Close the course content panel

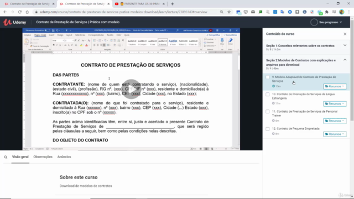345,34
